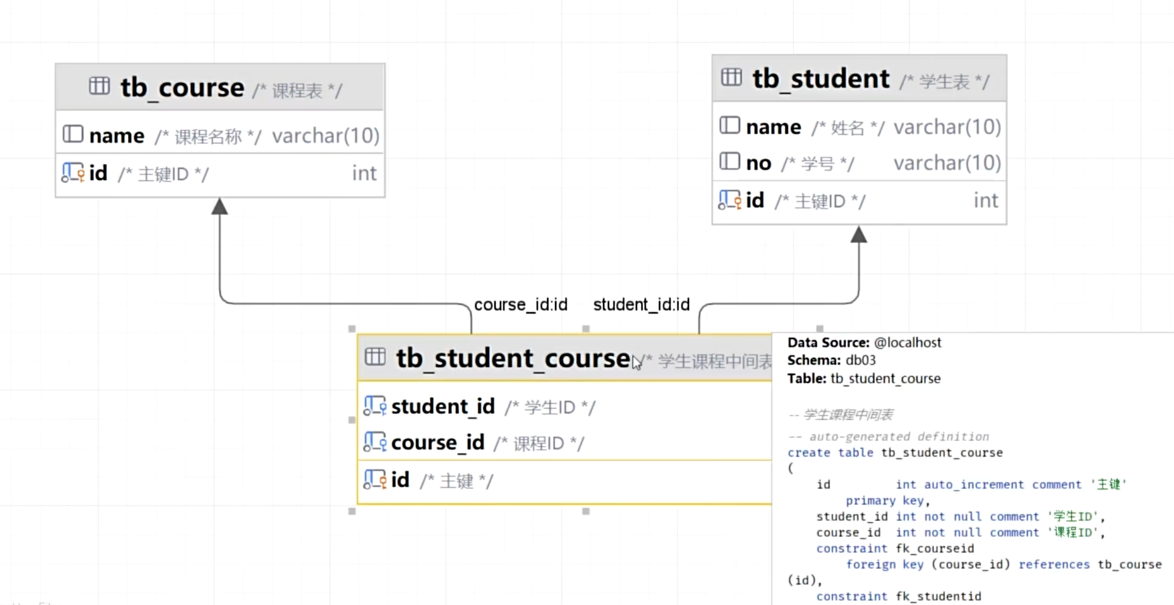Click the column icon next to the no field

point(729,162)
